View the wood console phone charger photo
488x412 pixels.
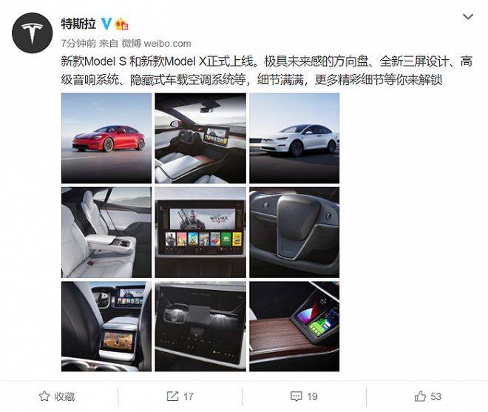click(294, 326)
